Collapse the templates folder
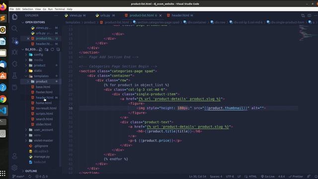The height and width of the screenshot is (179, 318). tap(41, 76)
